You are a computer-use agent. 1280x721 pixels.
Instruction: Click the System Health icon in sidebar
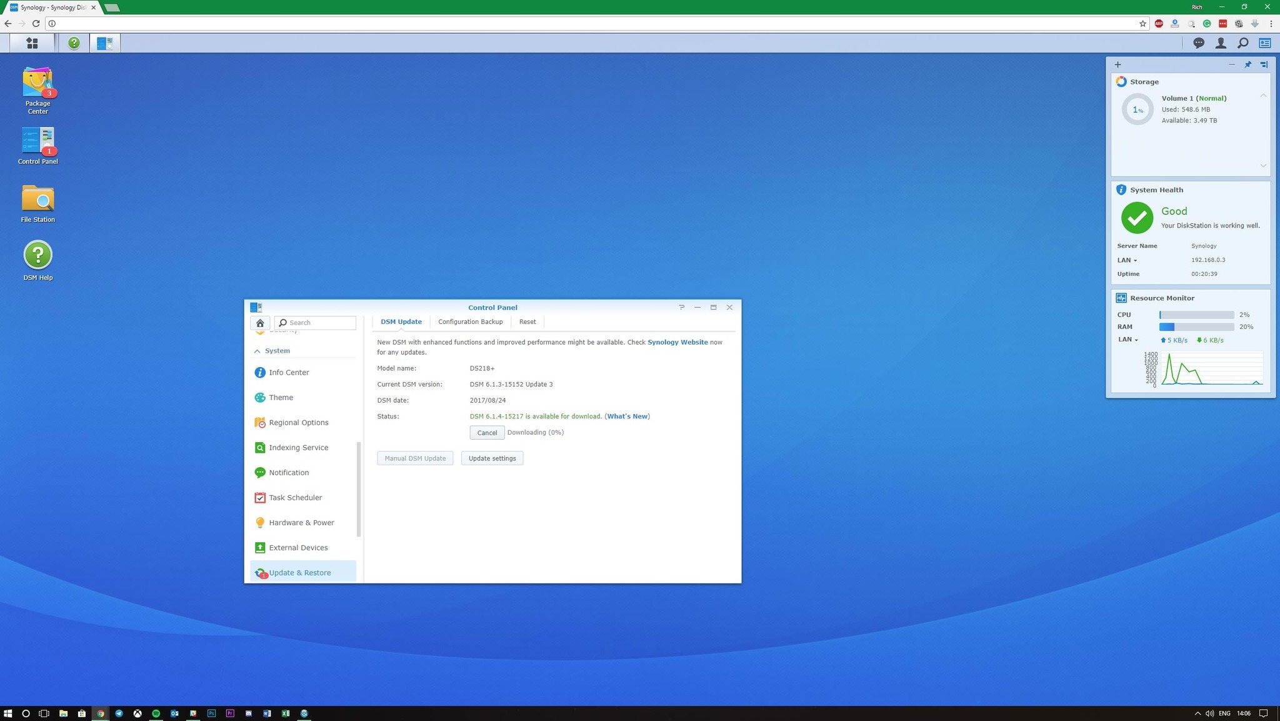click(x=1122, y=189)
